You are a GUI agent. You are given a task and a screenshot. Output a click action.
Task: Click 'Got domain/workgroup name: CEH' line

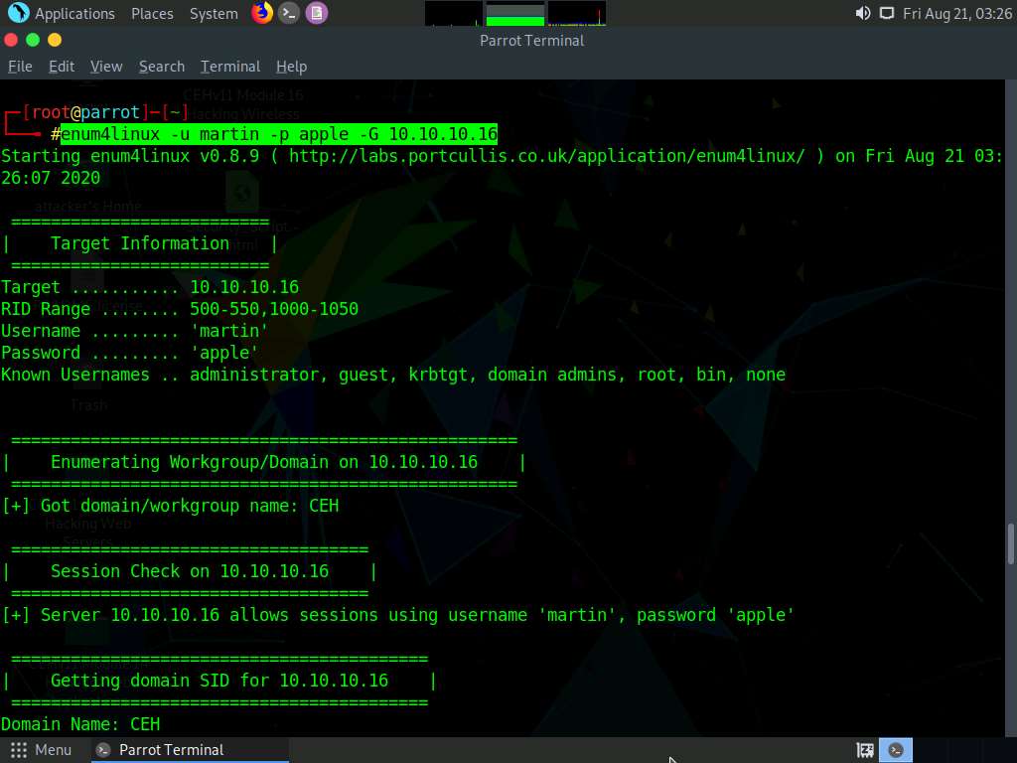coord(170,506)
